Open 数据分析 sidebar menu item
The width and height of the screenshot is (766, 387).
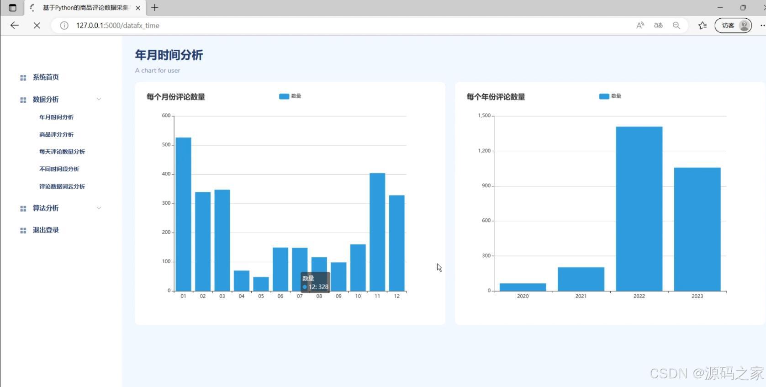pyautogui.click(x=46, y=99)
